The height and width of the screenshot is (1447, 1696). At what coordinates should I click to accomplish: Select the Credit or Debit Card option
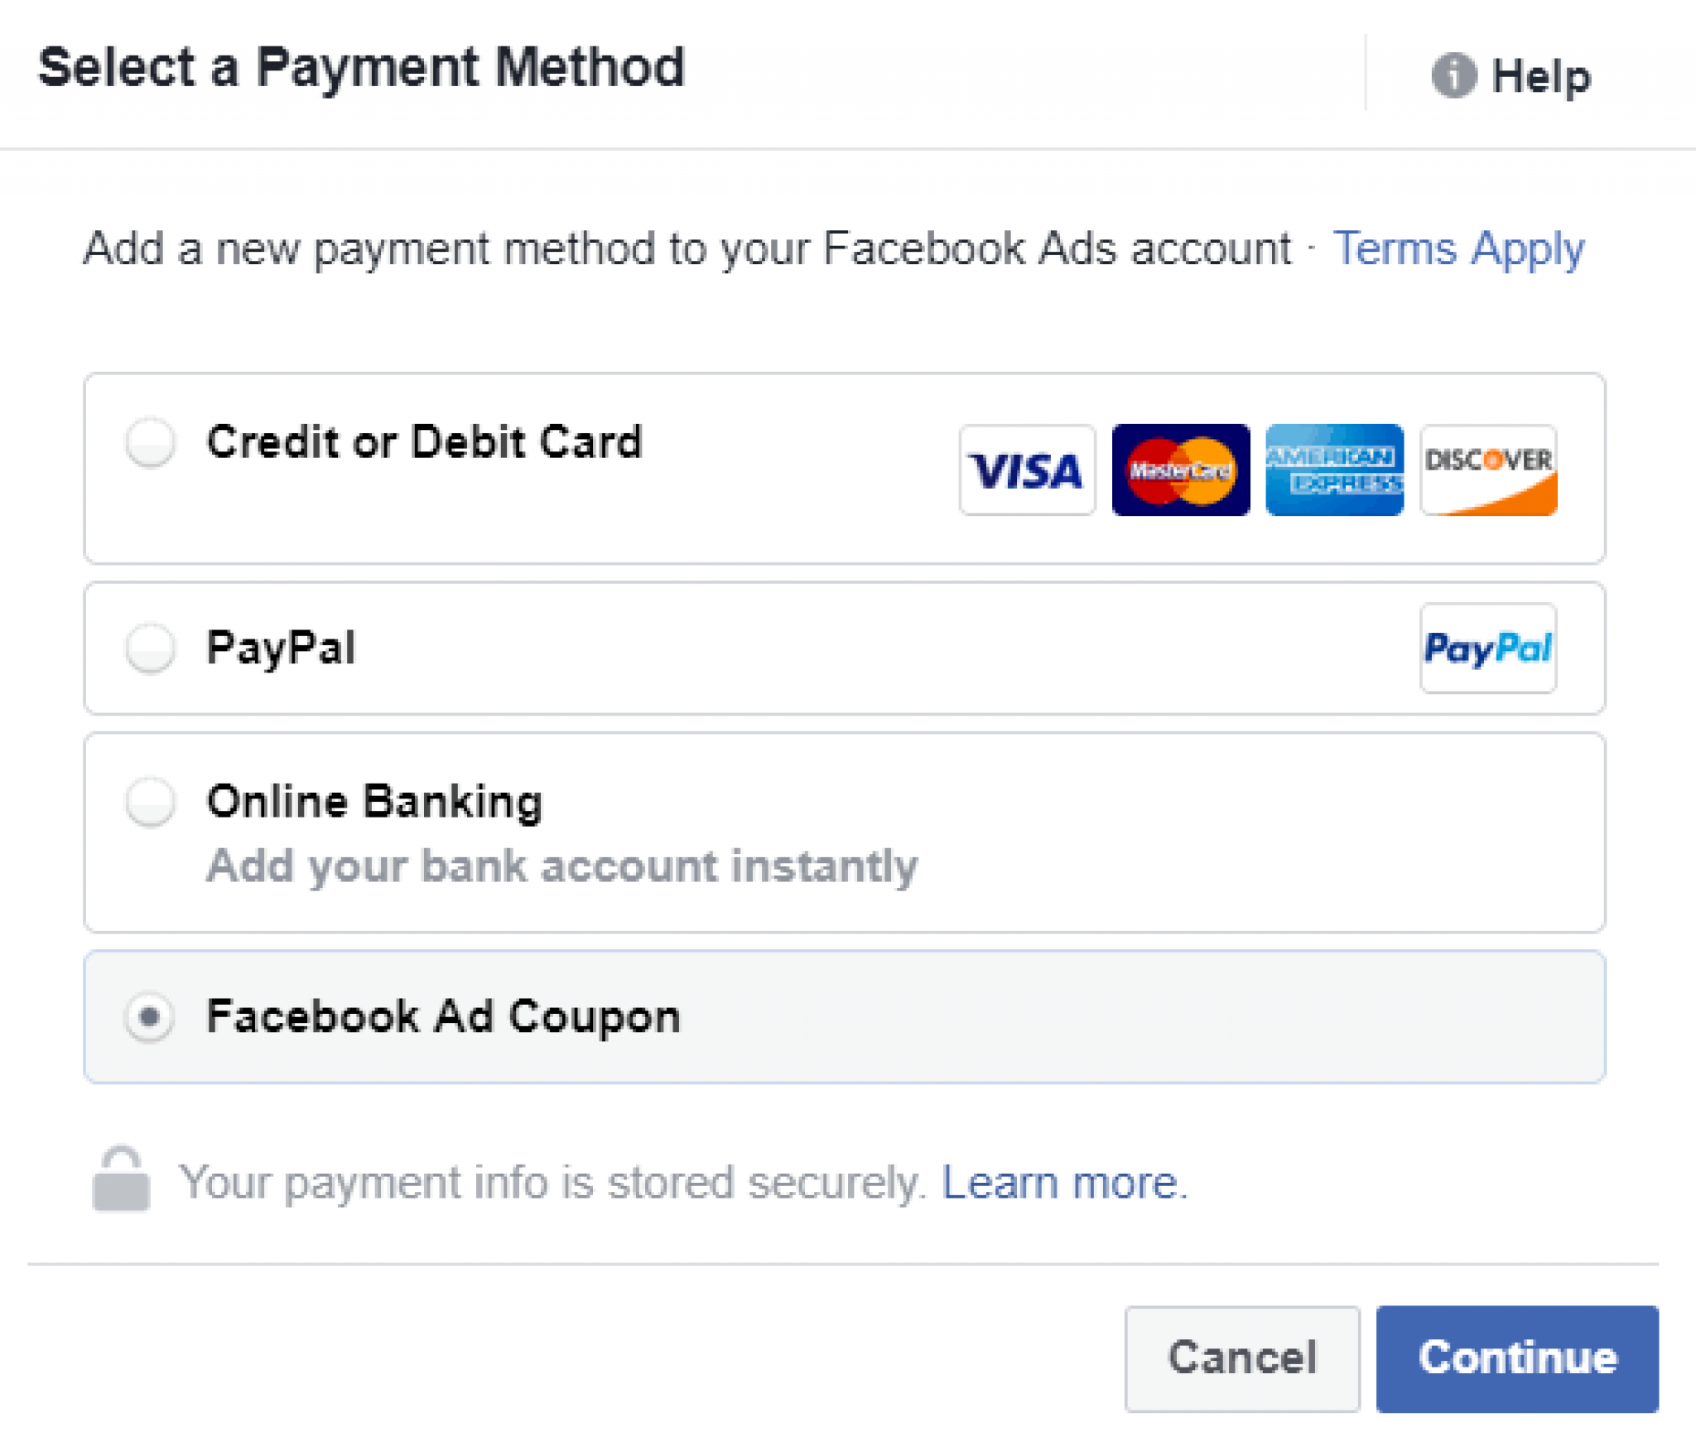151,442
